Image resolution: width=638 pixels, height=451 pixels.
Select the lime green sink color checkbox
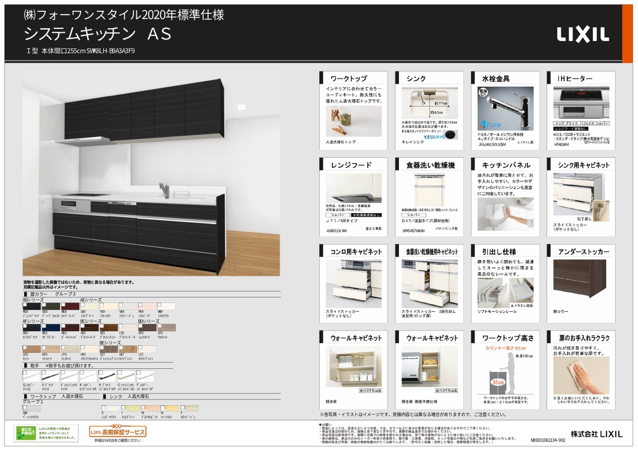[123, 406]
